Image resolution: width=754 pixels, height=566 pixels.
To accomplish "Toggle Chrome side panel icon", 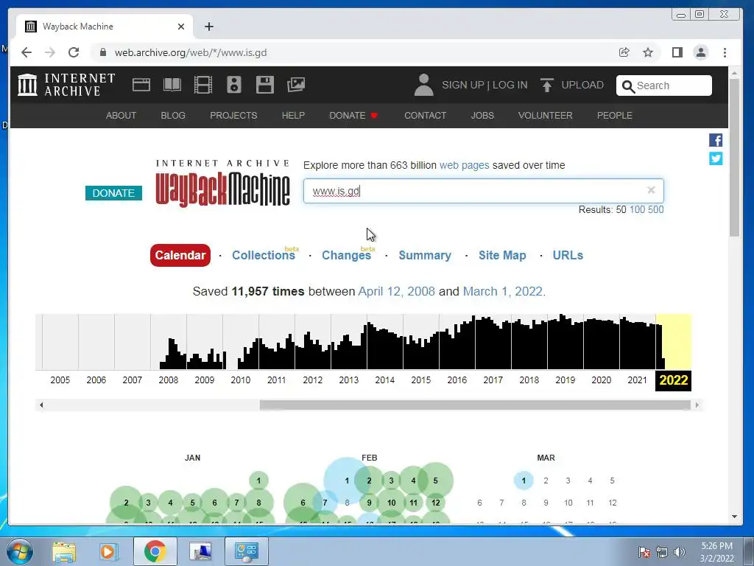I will click(x=677, y=52).
